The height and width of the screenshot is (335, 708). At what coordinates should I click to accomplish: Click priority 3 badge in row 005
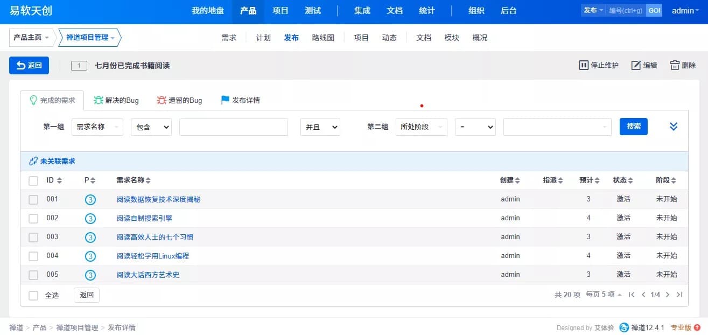[x=90, y=275]
